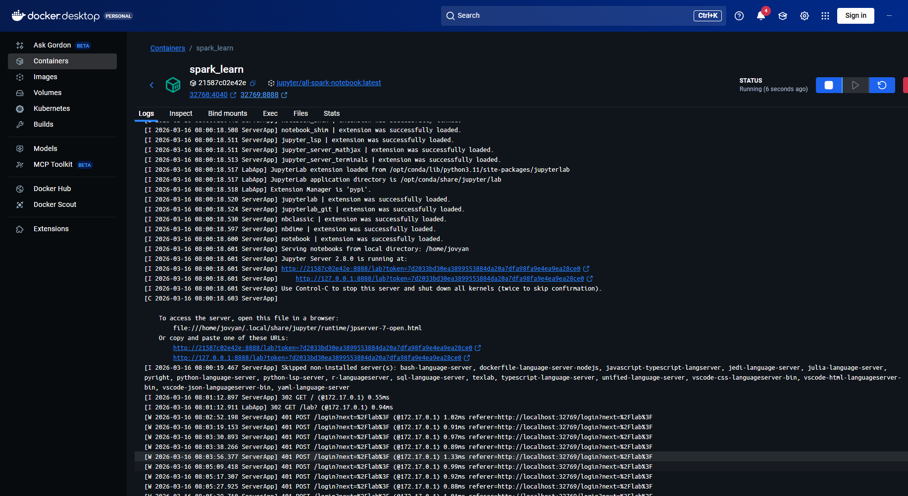Viewport: 908px width, 496px height.
Task: Open first 21587c02e42e:8888 lab token URL
Action: [431, 269]
